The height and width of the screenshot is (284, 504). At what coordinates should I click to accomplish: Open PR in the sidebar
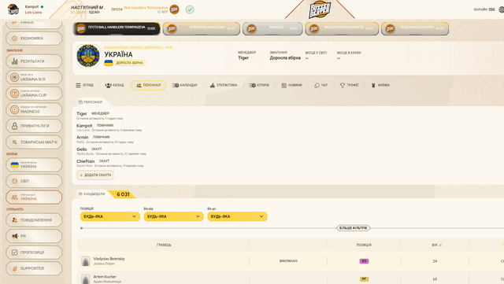coord(34,236)
